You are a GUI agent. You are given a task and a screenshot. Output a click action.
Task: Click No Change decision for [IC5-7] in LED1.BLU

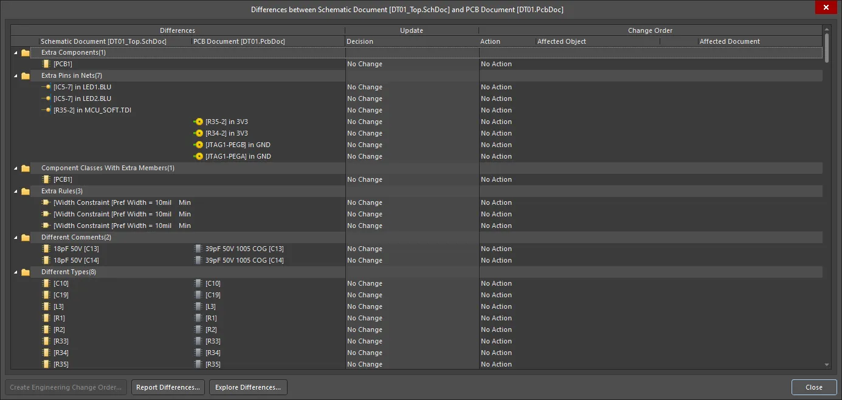[x=365, y=87]
